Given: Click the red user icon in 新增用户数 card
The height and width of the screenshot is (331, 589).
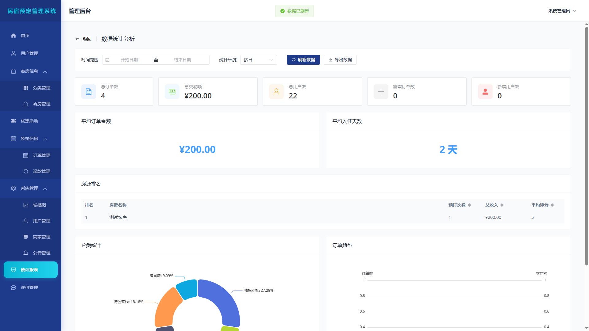Looking at the screenshot, I should pyautogui.click(x=485, y=92).
